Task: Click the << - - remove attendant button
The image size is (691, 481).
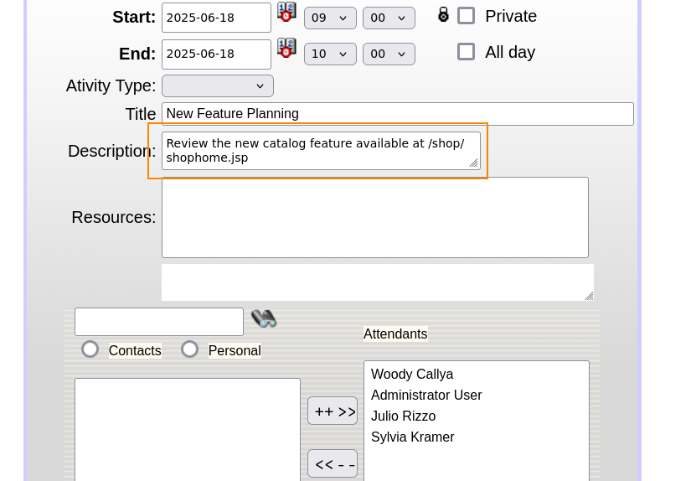Action: pos(333,463)
